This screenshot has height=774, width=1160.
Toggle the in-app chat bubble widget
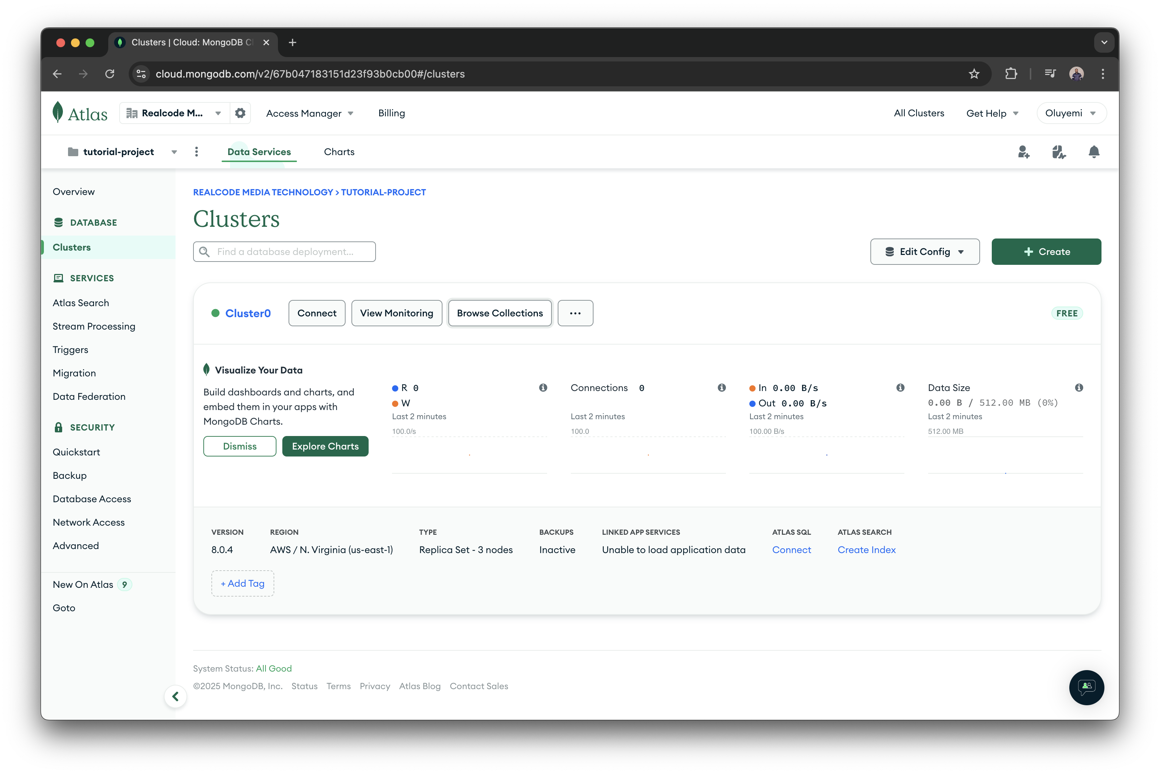click(1086, 688)
